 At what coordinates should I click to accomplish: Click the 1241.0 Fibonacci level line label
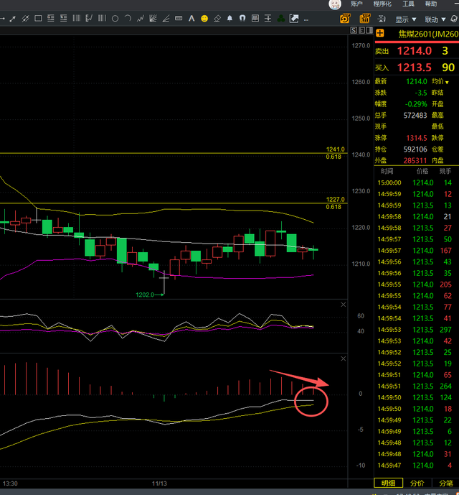(x=336, y=149)
